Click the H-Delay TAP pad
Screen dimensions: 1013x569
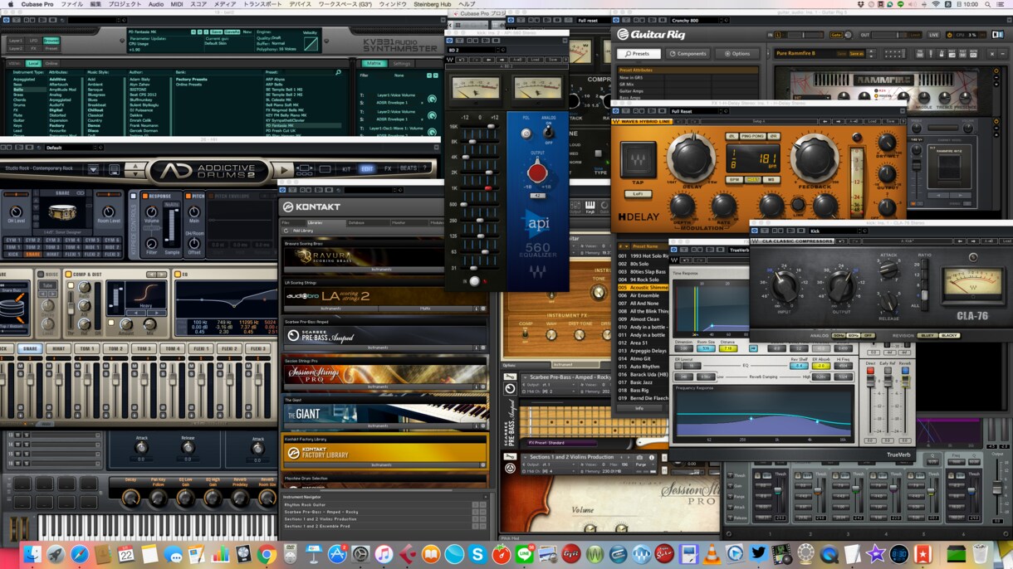click(x=638, y=159)
